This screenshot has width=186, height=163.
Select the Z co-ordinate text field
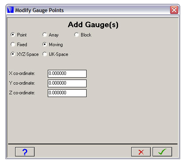tap(67, 93)
